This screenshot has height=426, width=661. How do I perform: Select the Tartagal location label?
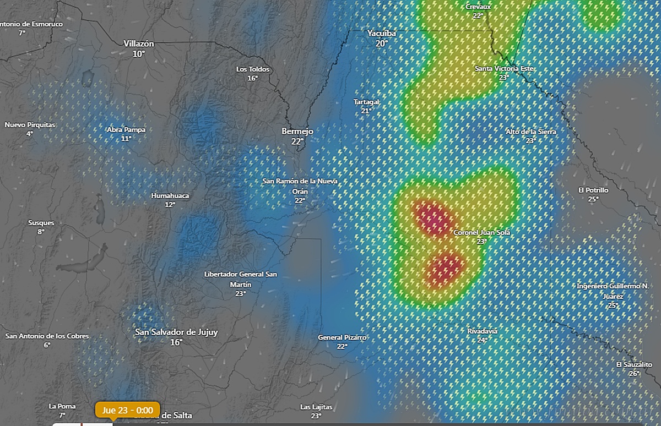pyautogui.click(x=366, y=102)
